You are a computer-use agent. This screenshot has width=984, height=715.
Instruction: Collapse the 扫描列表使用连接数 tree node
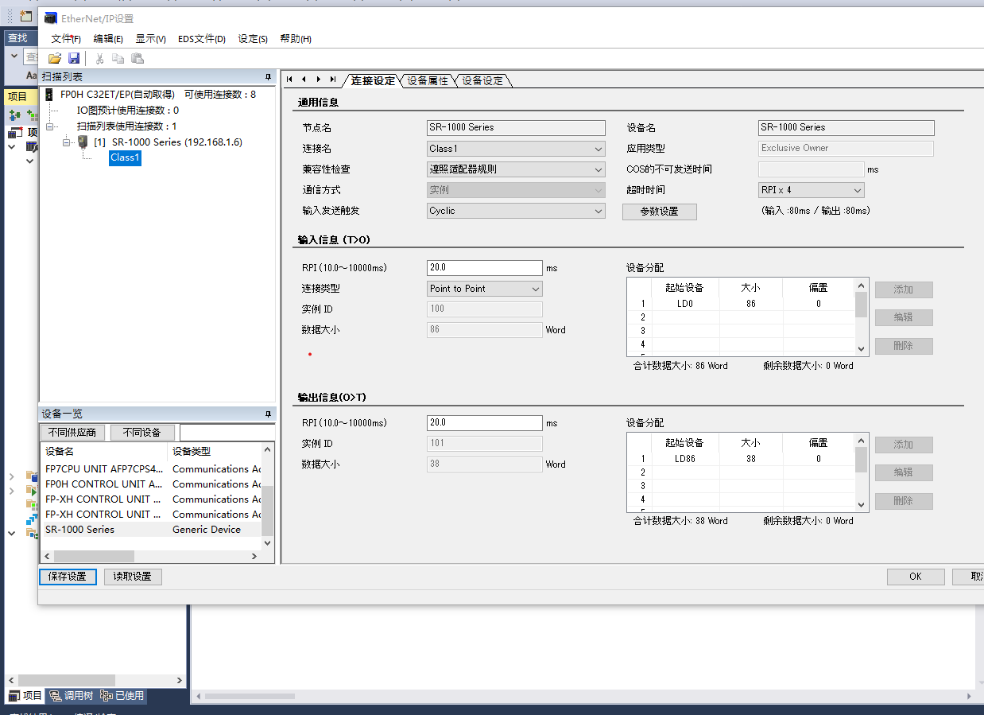click(50, 126)
